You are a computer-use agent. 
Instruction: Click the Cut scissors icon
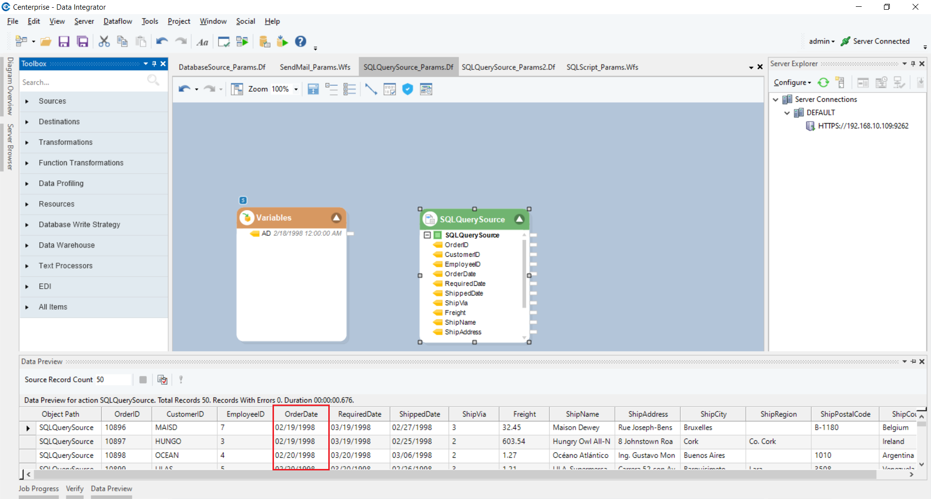(104, 42)
